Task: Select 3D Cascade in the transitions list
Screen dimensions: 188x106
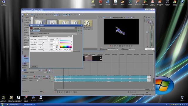Action: [x=27, y=19]
